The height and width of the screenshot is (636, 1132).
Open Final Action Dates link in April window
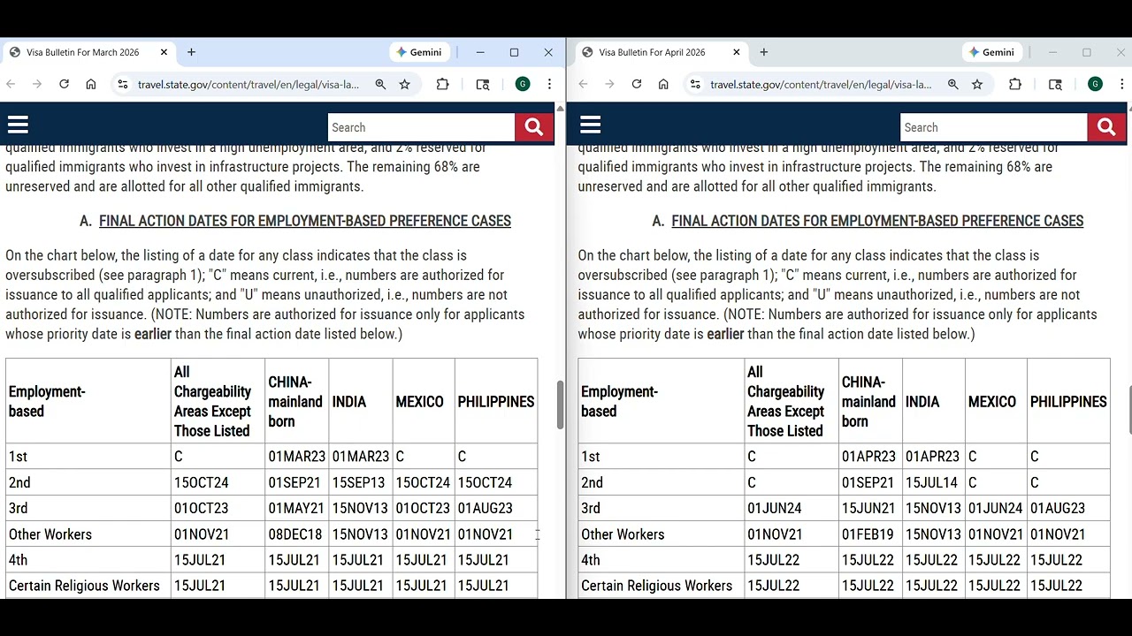click(x=877, y=221)
